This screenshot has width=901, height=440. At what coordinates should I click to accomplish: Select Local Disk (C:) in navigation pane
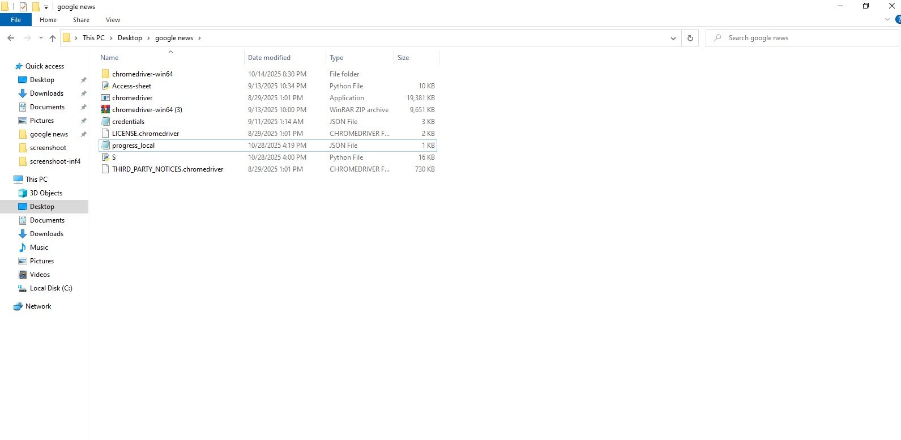51,288
